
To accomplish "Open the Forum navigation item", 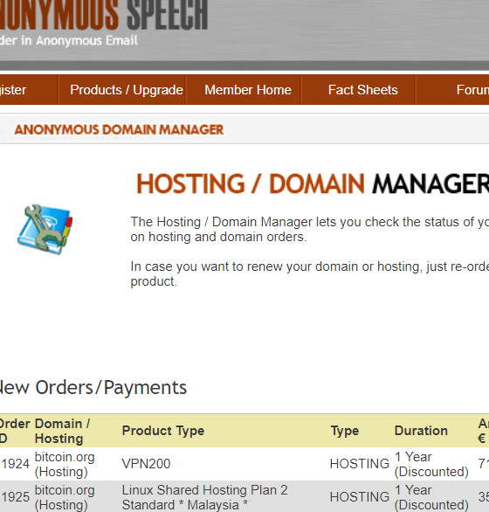I will (472, 90).
